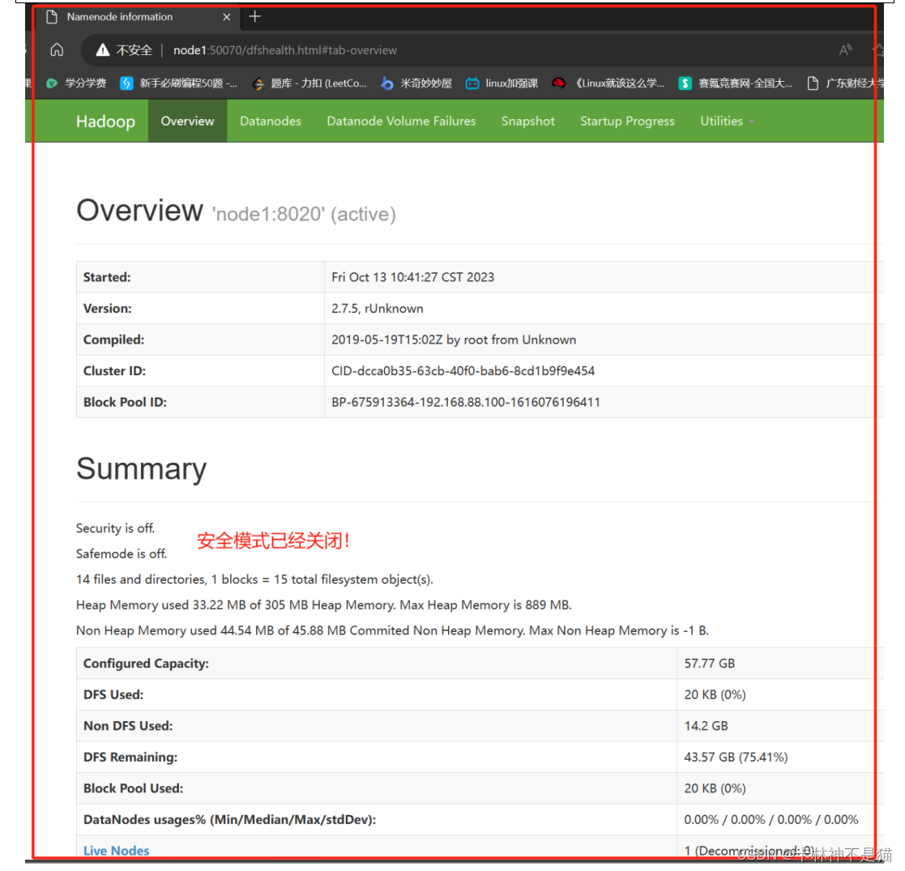The image size is (905, 871).
Task: Click the version value 2.7.5, rUnknown
Action: [x=378, y=308]
